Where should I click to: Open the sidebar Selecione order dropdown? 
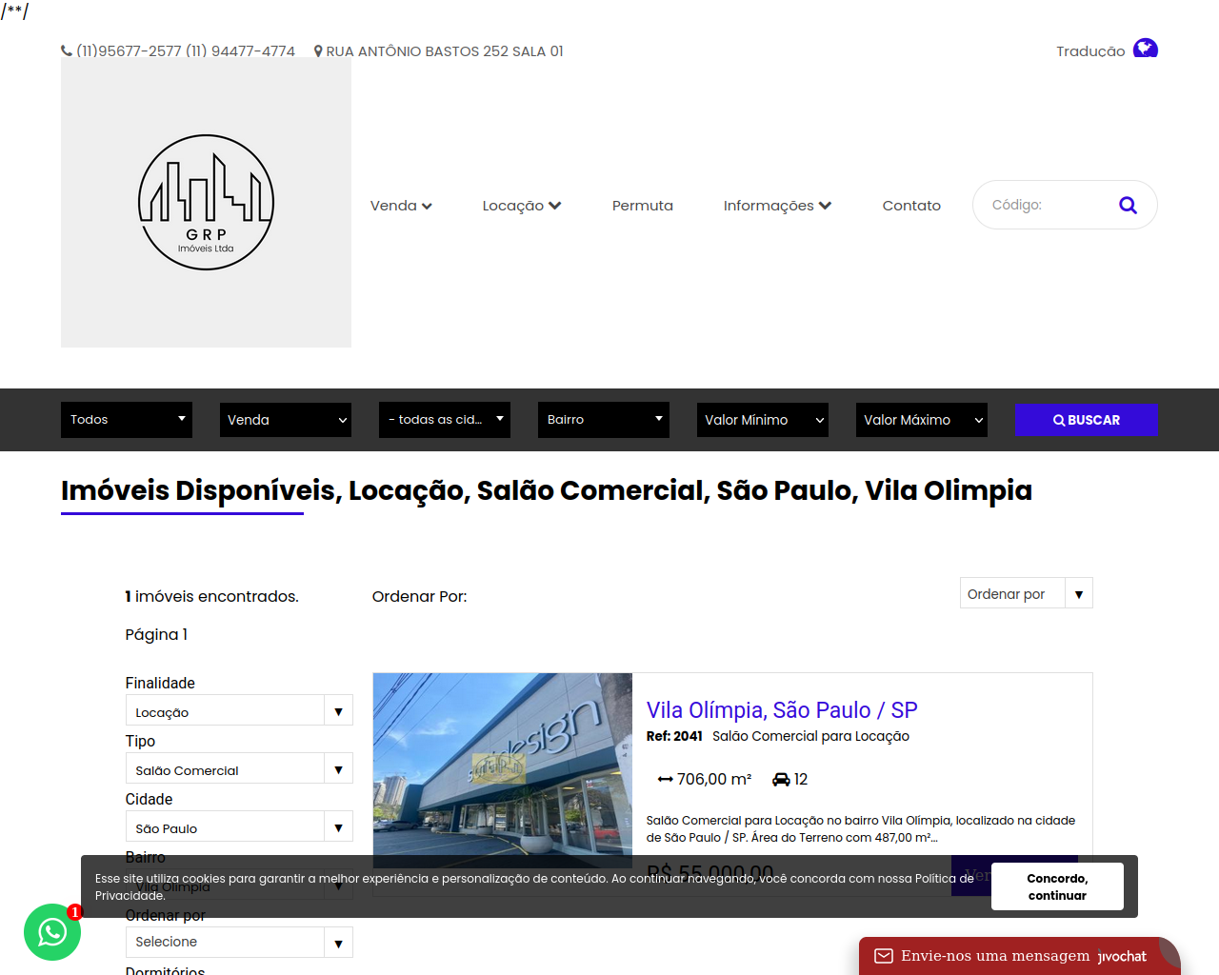tap(239, 943)
